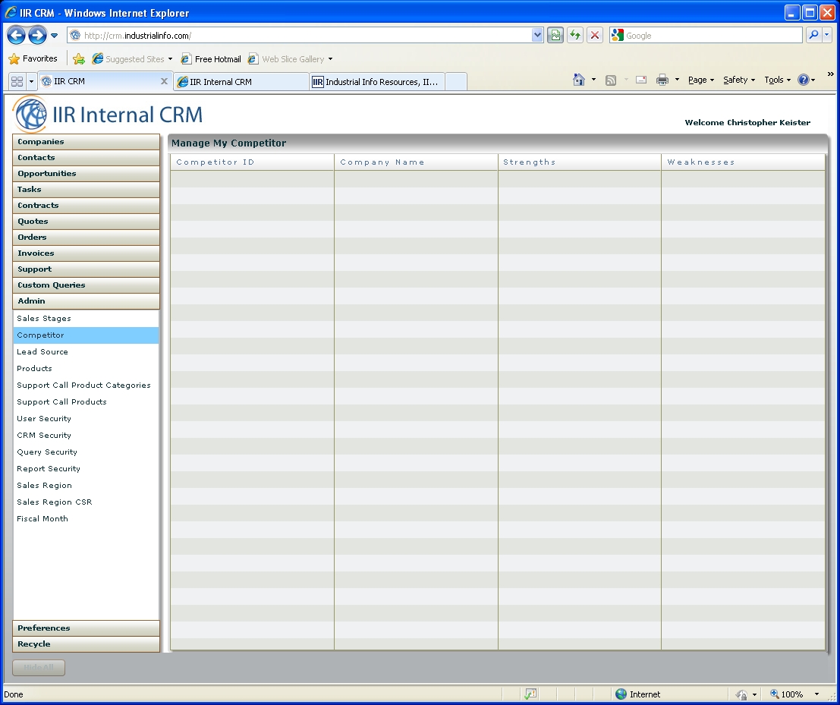Click the Company Name column header

click(382, 162)
